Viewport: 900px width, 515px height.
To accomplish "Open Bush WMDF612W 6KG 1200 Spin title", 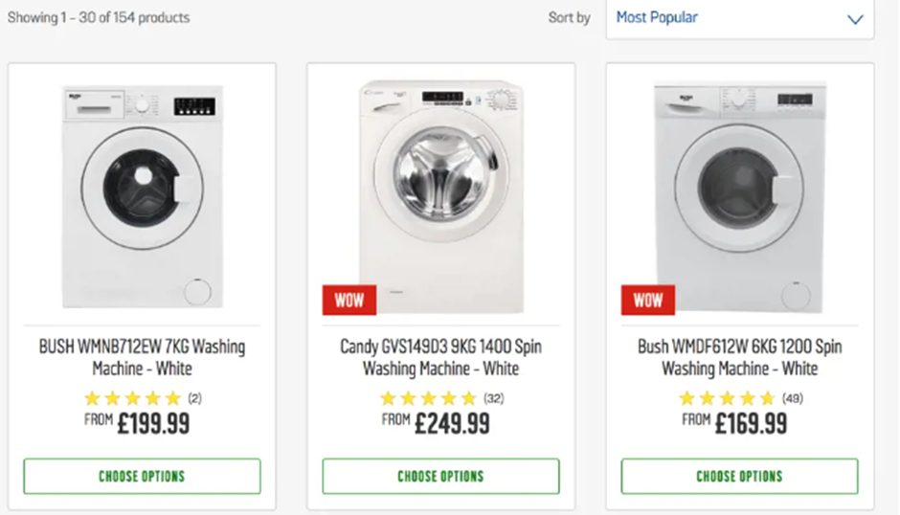I will tap(739, 357).
